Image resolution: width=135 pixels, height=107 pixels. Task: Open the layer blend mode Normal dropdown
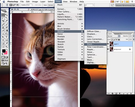point(114,36)
